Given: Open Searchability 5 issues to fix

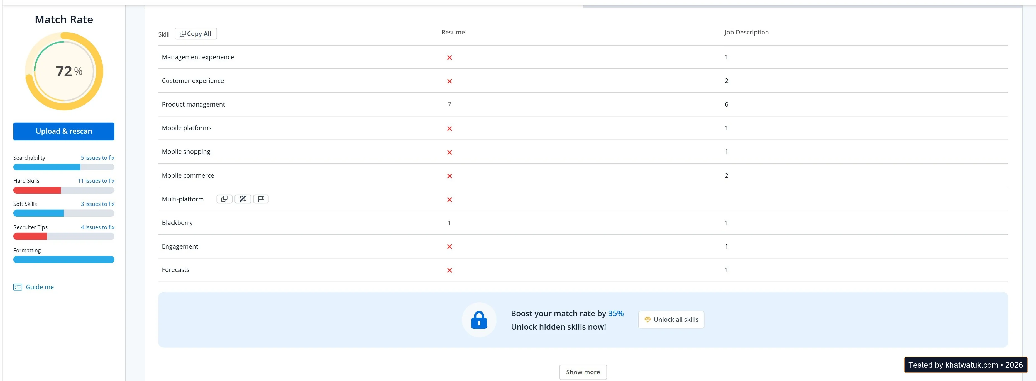Looking at the screenshot, I should pos(97,158).
